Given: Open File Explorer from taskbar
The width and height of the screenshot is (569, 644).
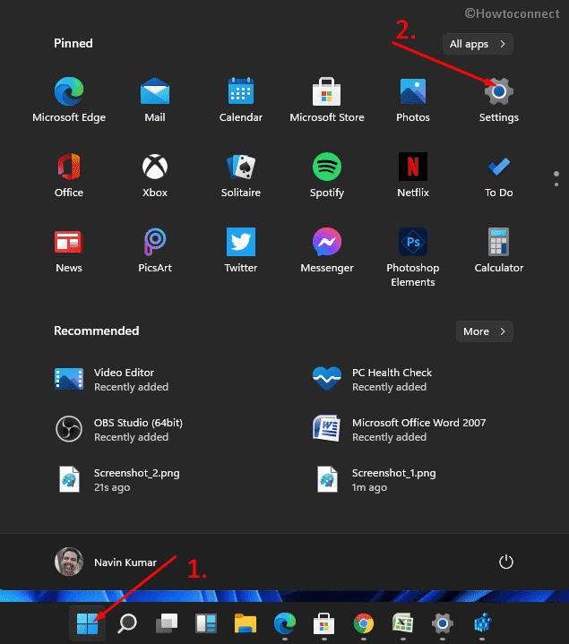Looking at the screenshot, I should 246,623.
